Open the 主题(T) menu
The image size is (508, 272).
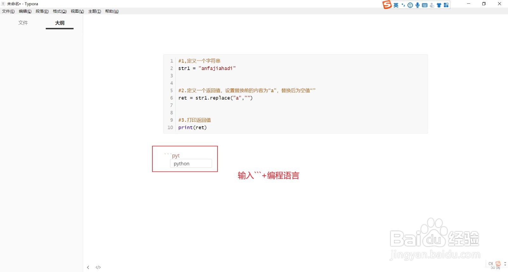pos(95,11)
